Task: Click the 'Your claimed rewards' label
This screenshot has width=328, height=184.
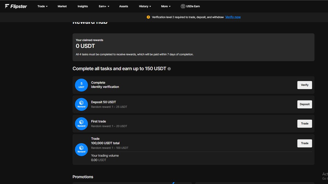Action: tap(89, 40)
